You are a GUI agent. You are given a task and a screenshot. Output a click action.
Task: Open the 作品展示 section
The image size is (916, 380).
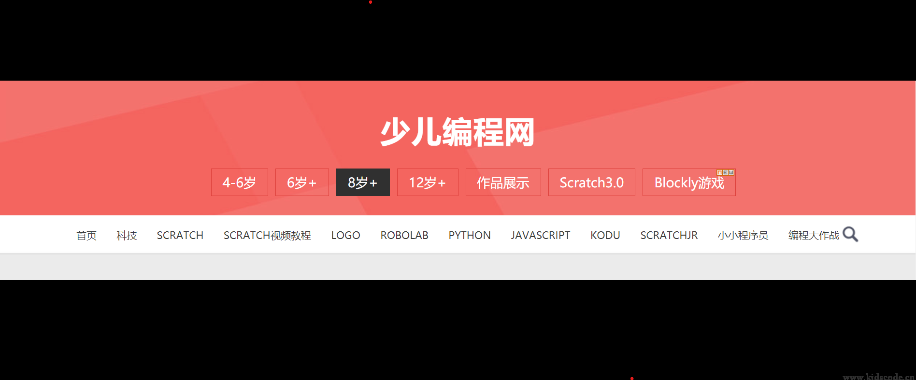click(503, 183)
